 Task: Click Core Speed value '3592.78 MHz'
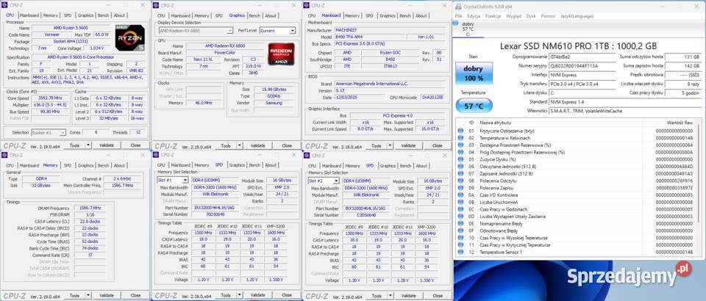coord(49,98)
